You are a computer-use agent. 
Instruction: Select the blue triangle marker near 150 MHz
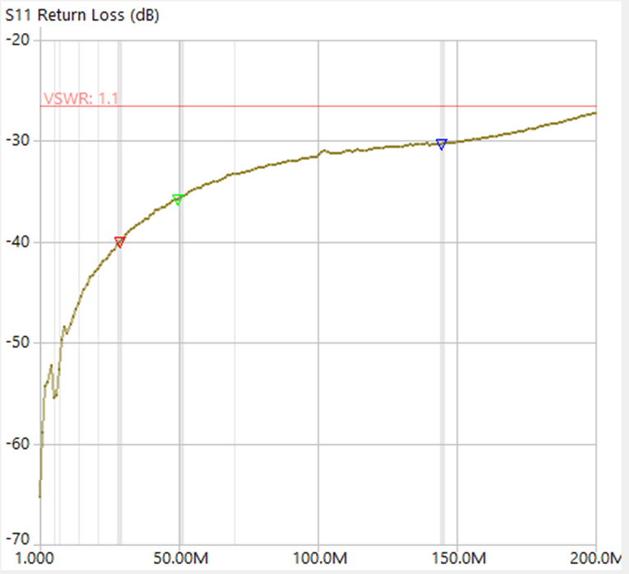pos(441,144)
